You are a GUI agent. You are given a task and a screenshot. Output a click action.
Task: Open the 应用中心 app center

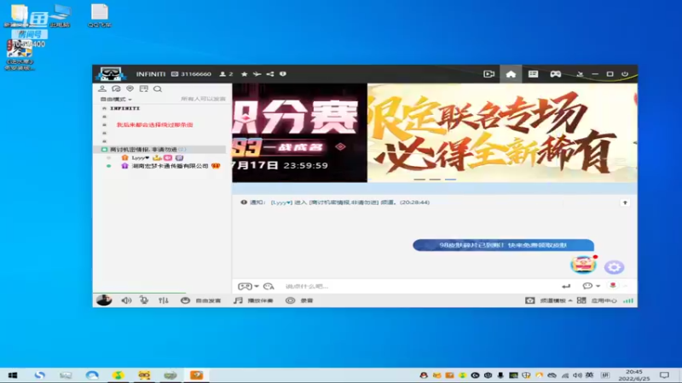click(598, 300)
